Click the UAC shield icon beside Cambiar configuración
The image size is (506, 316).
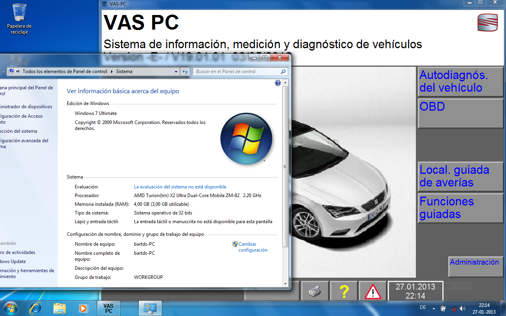tap(235, 244)
